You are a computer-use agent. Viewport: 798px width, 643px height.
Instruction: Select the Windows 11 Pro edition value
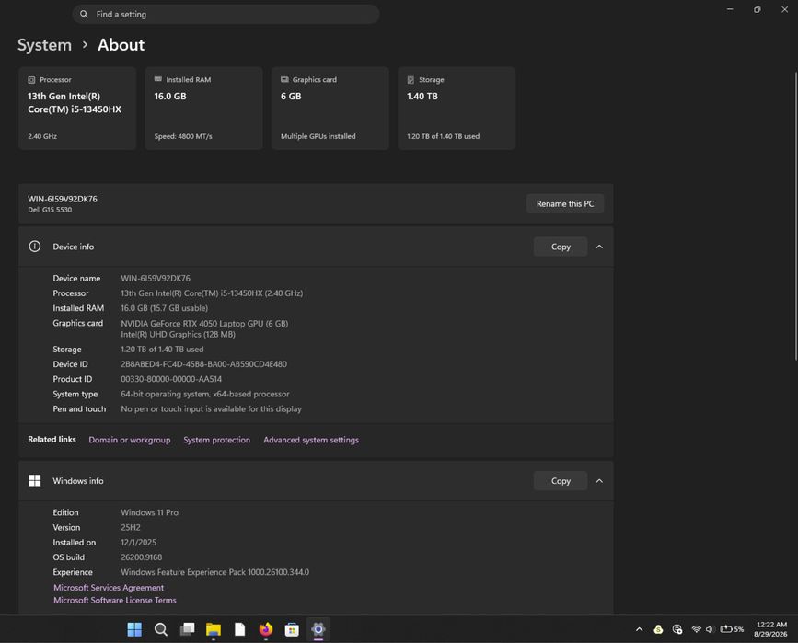pyautogui.click(x=149, y=512)
